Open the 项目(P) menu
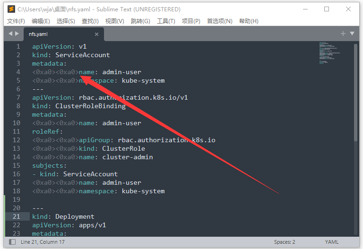Viewport: 363px width, 249px height. (191, 21)
